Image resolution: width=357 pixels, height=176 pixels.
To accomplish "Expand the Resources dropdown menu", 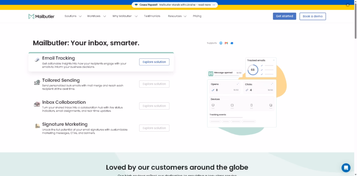I will (x=177, y=16).
